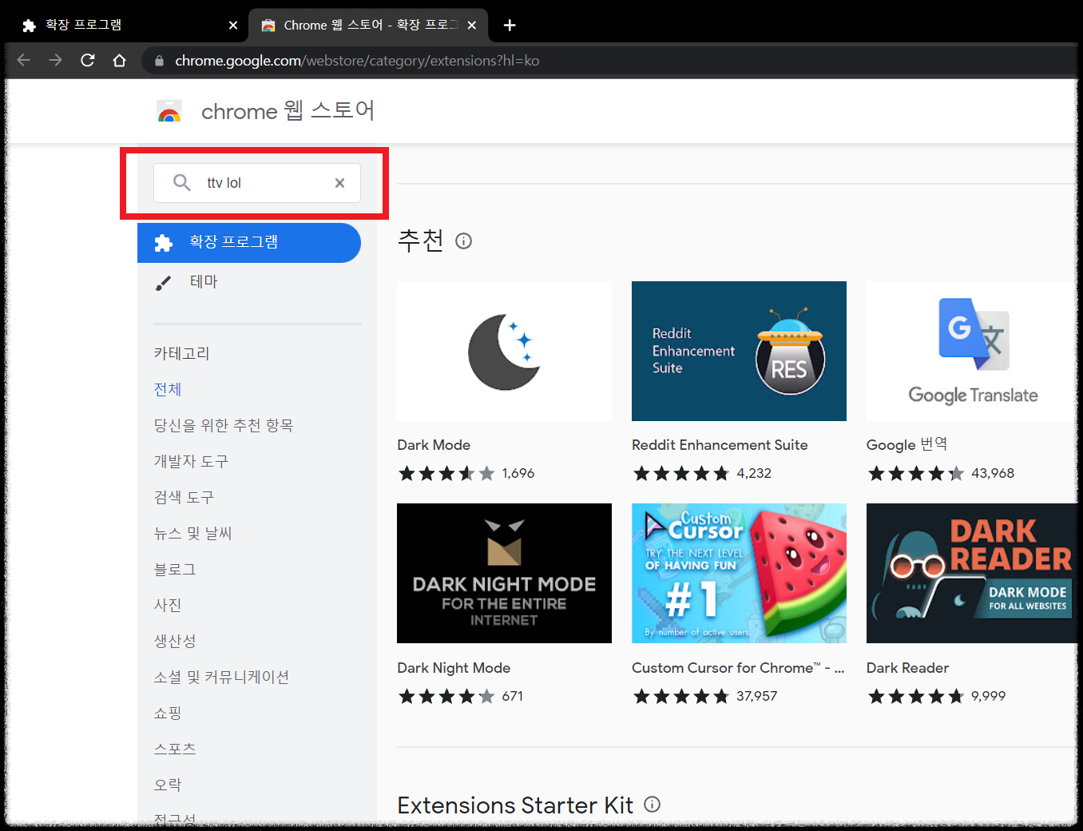Select 테마 in sidebar
The height and width of the screenshot is (831, 1083).
pos(204,281)
